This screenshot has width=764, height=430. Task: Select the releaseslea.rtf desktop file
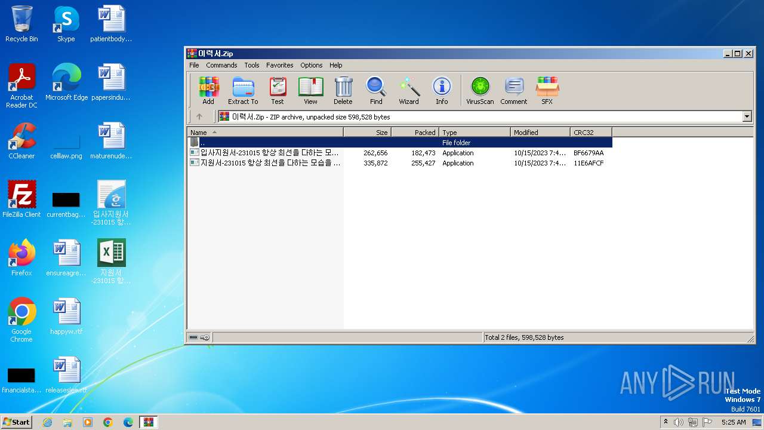click(x=66, y=375)
